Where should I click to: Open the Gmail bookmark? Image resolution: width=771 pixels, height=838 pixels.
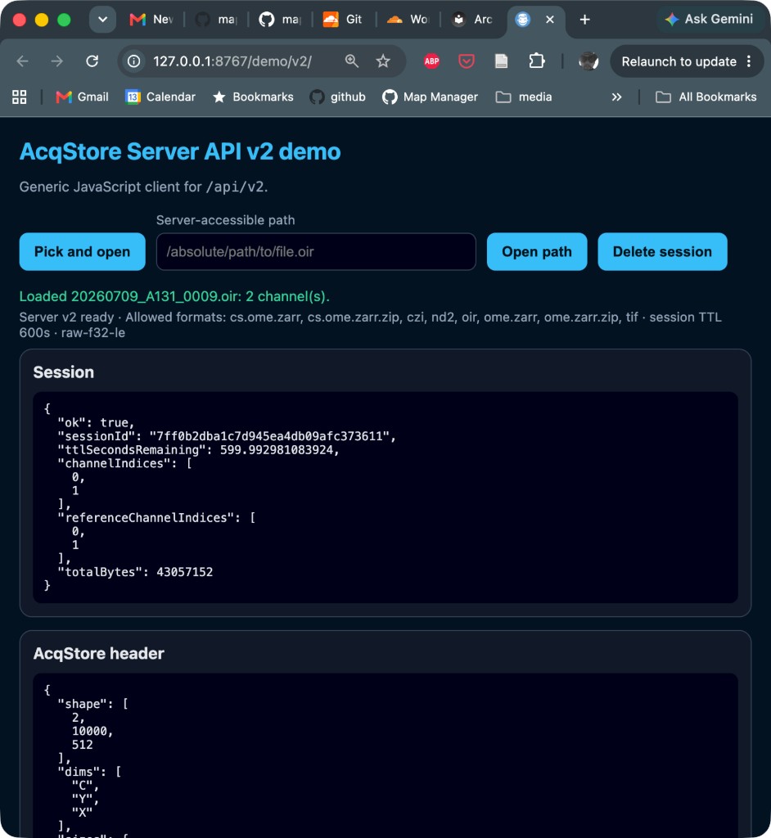pos(83,97)
